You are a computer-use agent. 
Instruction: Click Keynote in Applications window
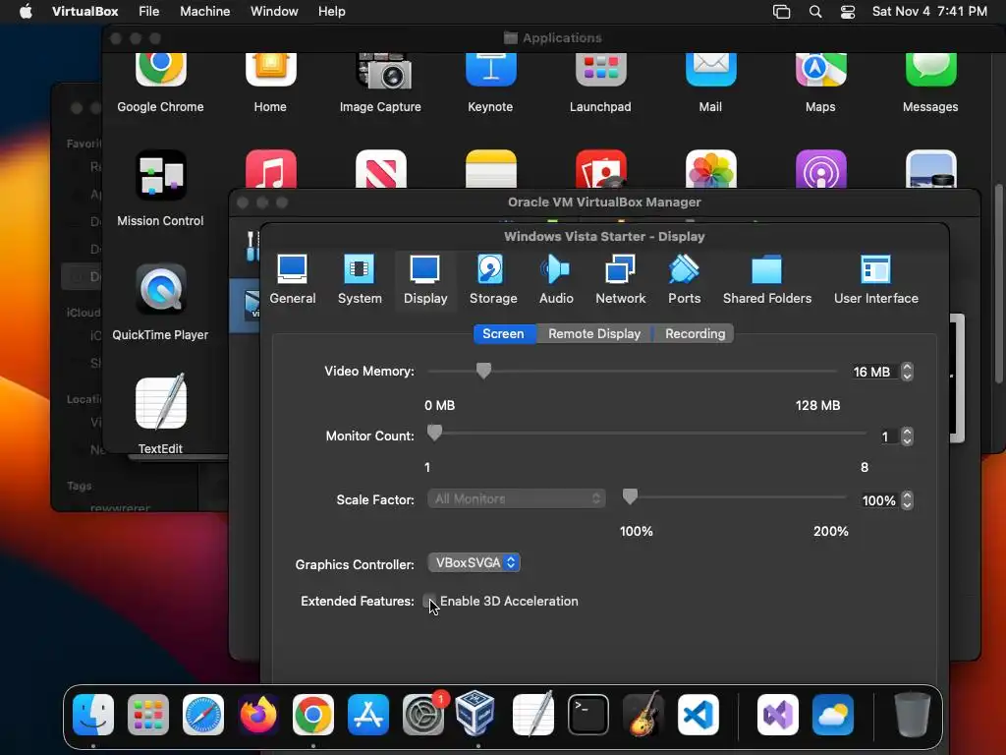490,84
